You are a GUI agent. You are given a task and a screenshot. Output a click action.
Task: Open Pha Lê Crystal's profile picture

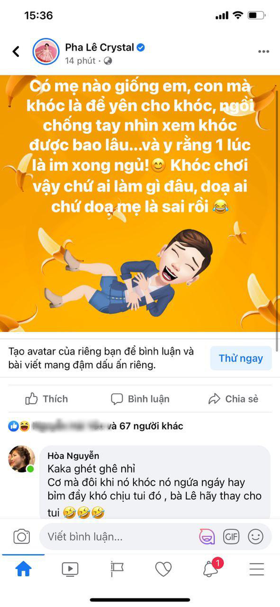pos(46,52)
